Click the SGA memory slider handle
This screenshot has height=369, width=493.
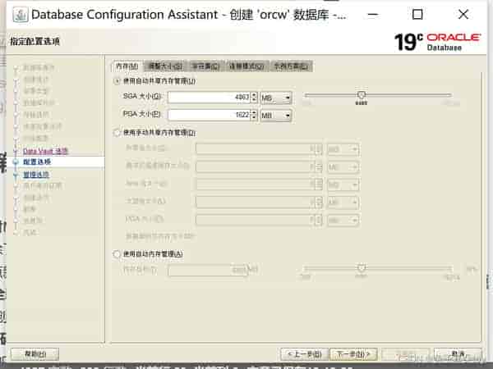tap(361, 95)
